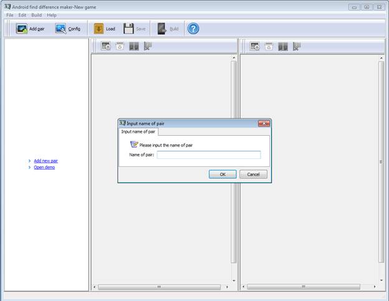Image resolution: width=389 pixels, height=301 pixels.
Task: Open the Help menu
Action: pos(52,15)
